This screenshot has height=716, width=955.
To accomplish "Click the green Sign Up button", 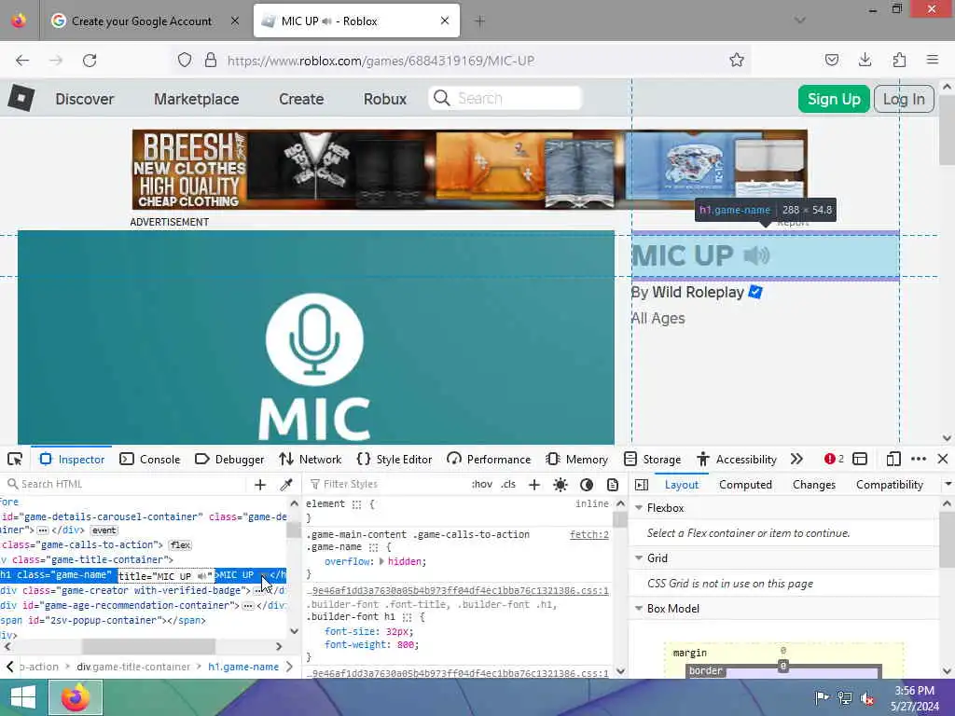I will click(833, 99).
